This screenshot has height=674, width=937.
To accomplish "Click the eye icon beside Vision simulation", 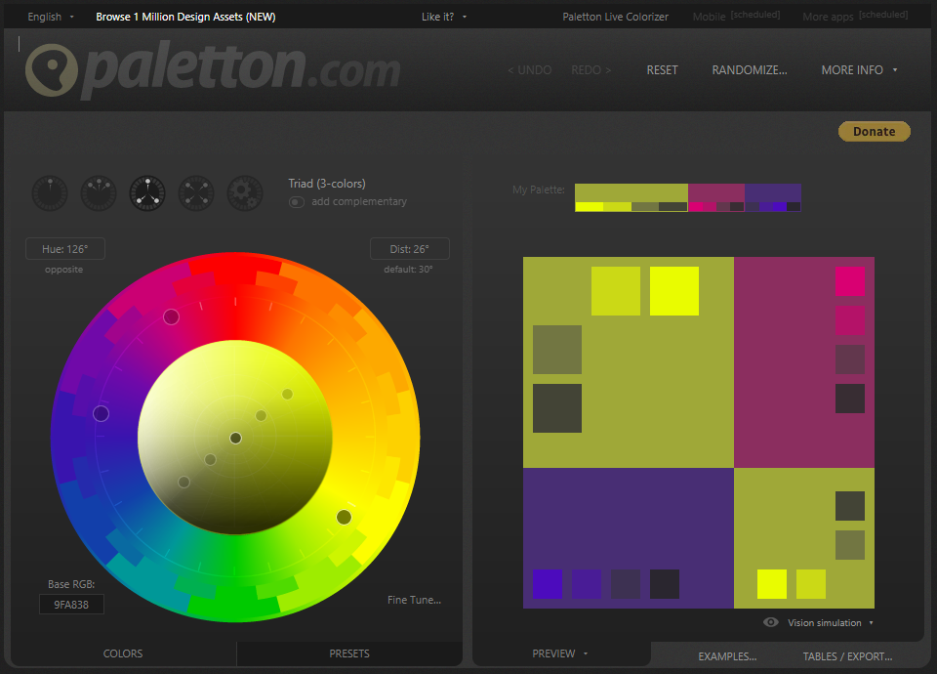I will pos(771,622).
